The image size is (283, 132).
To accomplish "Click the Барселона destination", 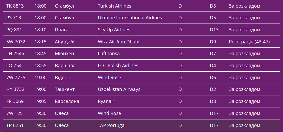I will click(67, 101).
